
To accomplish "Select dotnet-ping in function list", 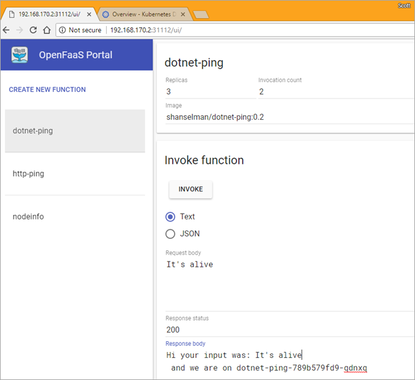I will tap(75, 131).
